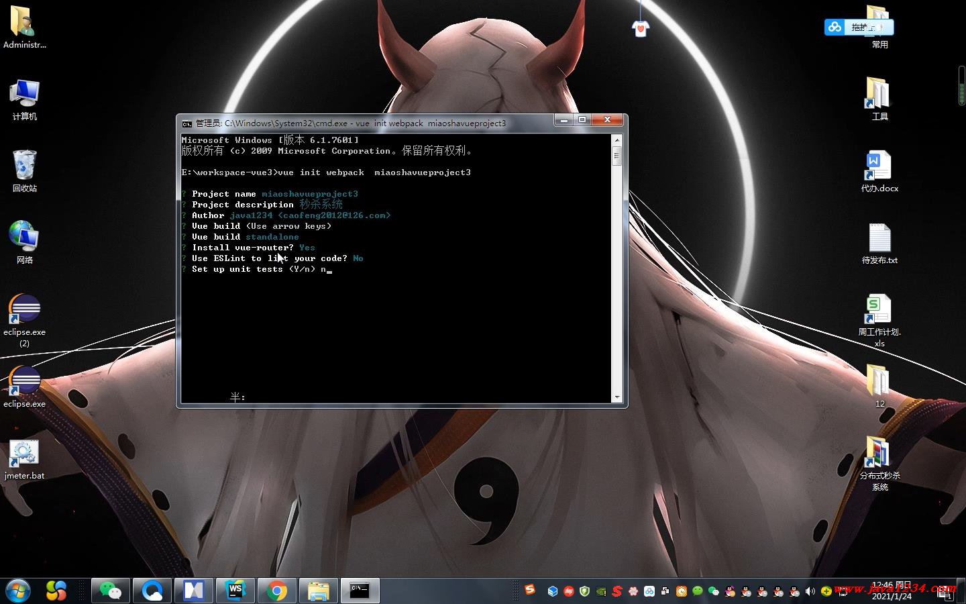The image size is (966, 604).
Task: Click the cmd scrollbar up arrow
Action: (x=617, y=140)
